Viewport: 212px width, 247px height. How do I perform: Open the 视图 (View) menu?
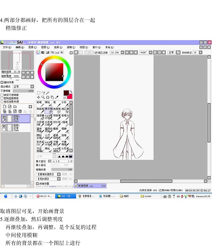pyautogui.click(x=84, y=47)
